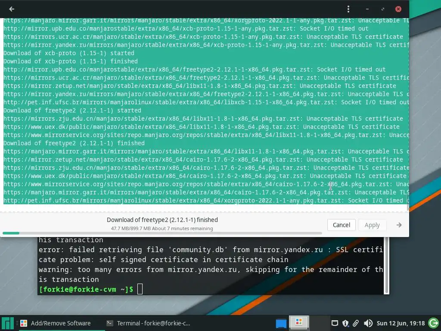Screen dimensions: 441x331
Task: Click the 'Download of freetype2 (2.12.1-1) started' log line
Action: [x=72, y=111]
